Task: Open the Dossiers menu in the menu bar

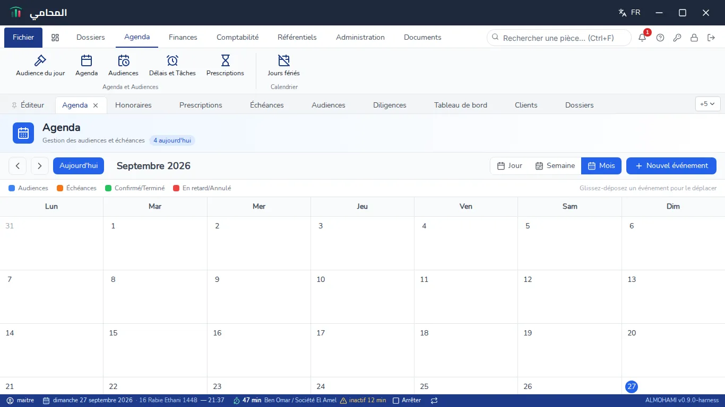Action: [x=91, y=38]
